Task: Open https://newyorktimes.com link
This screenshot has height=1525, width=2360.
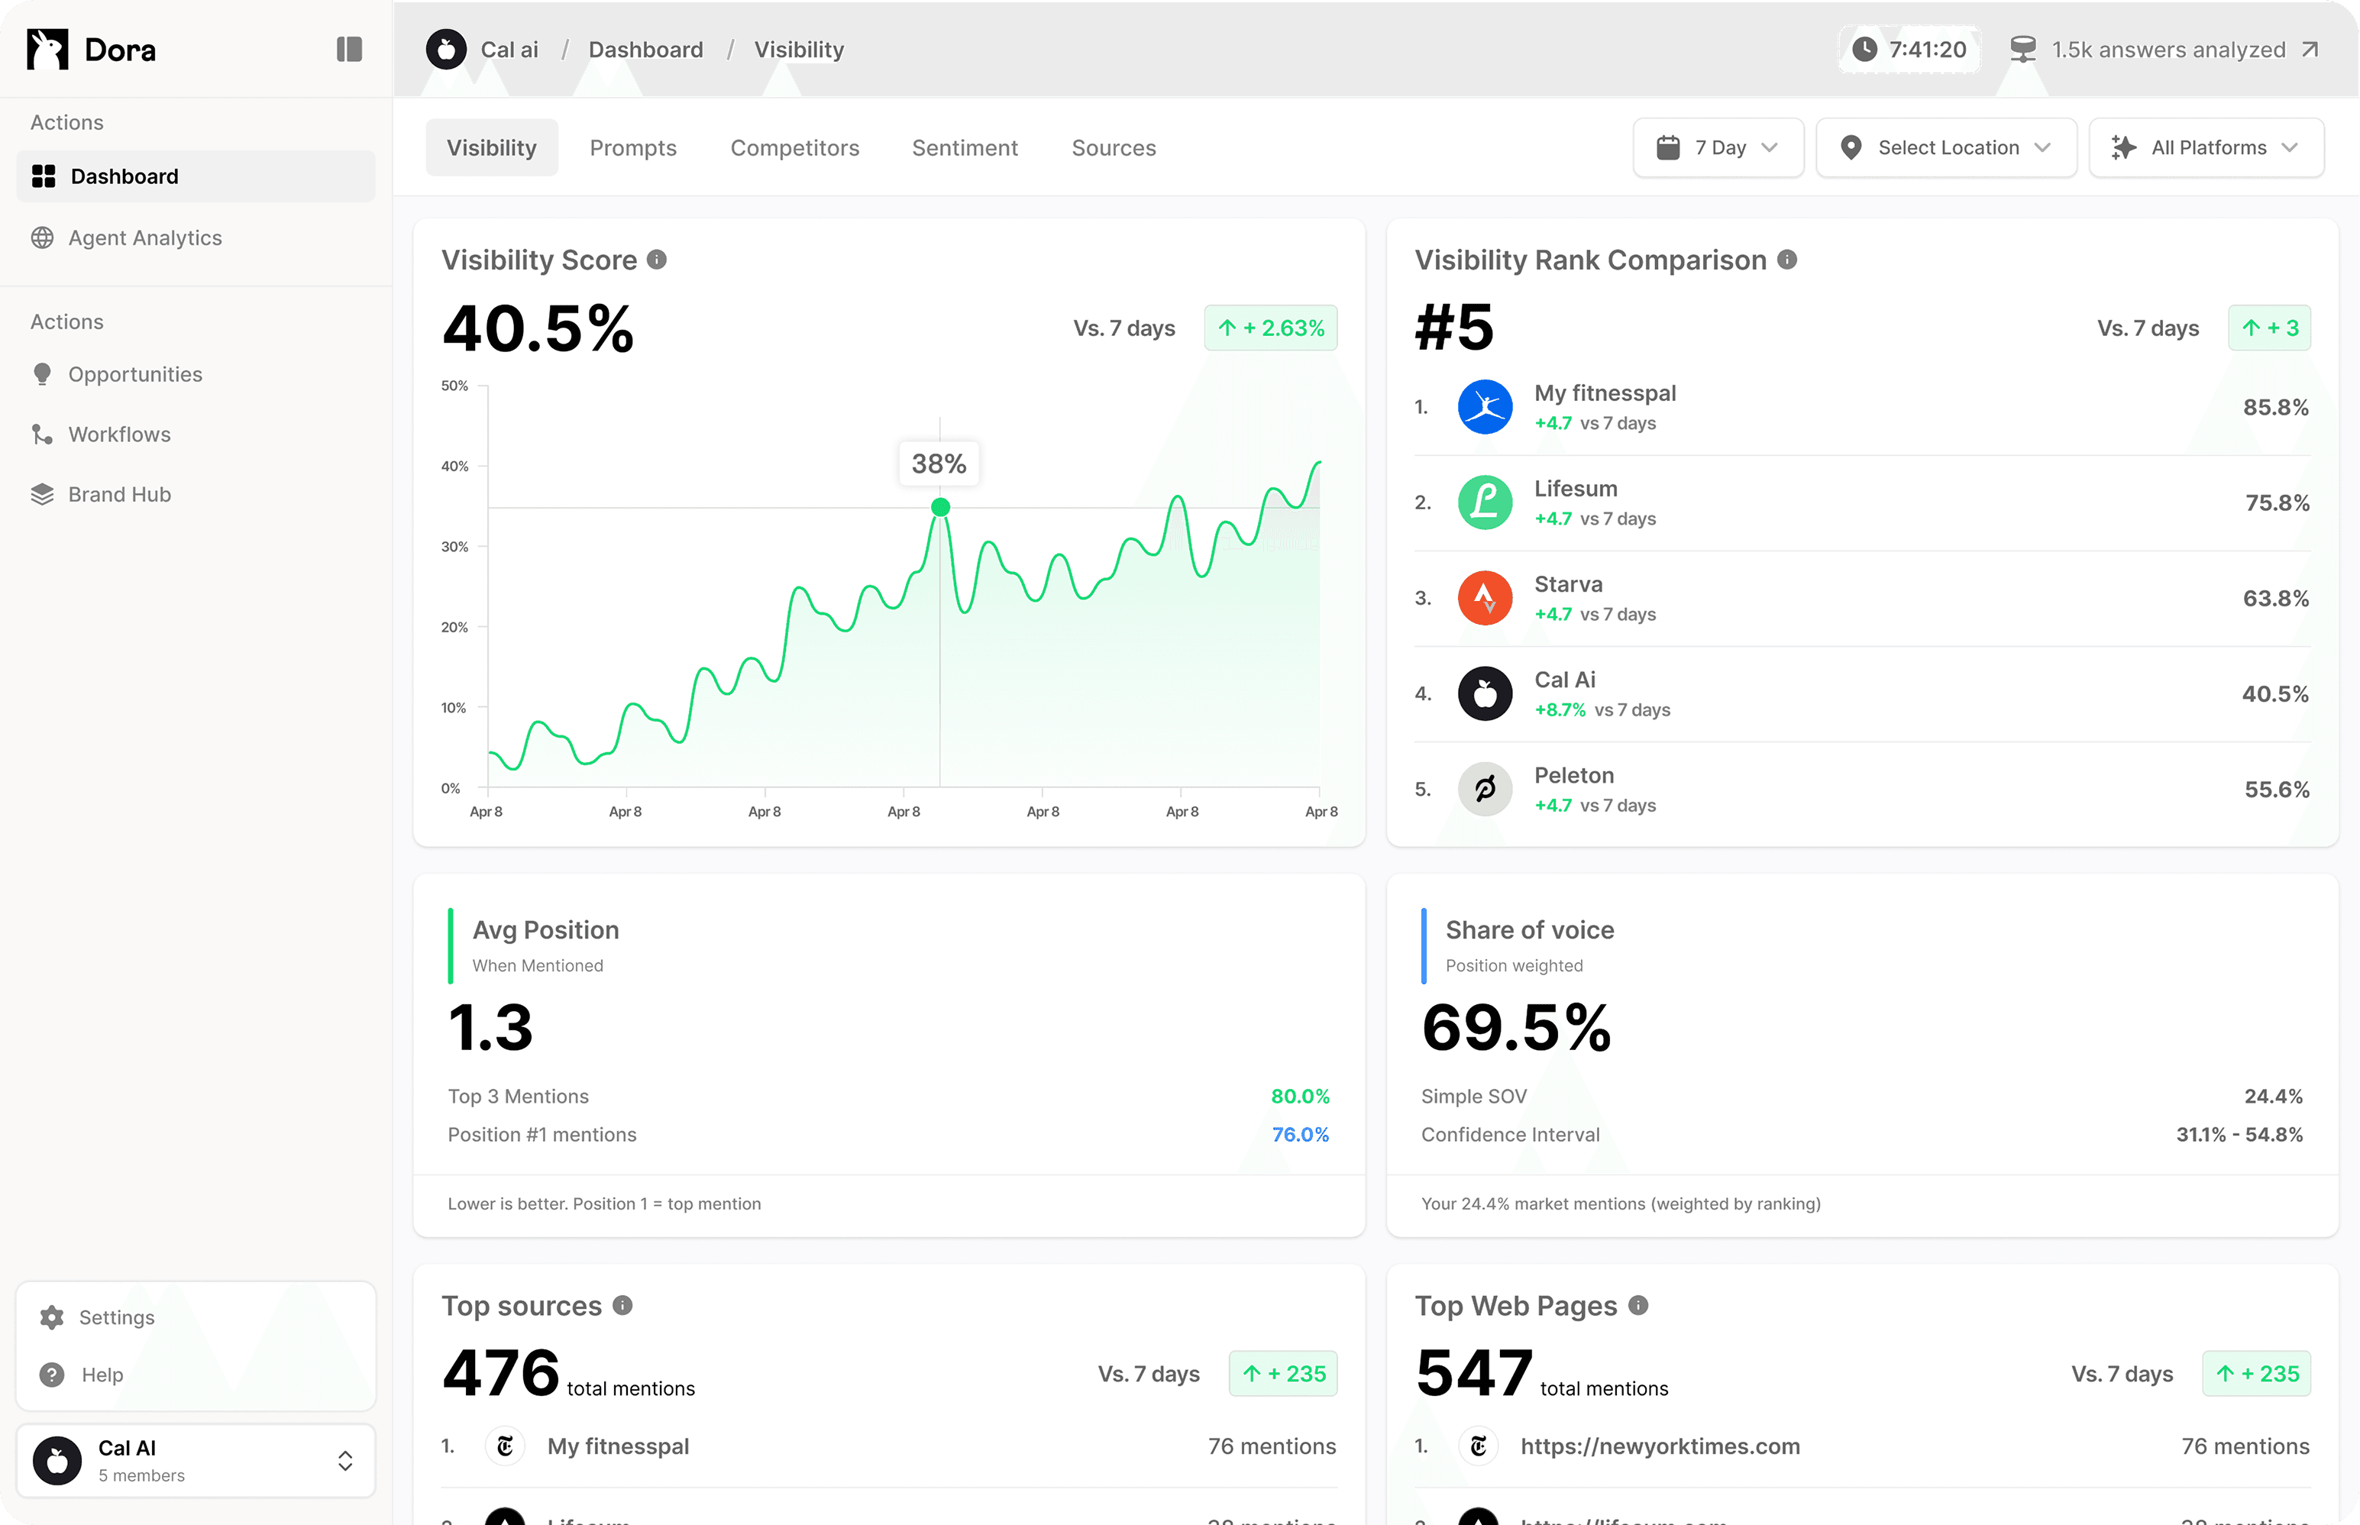Action: [1660, 1446]
